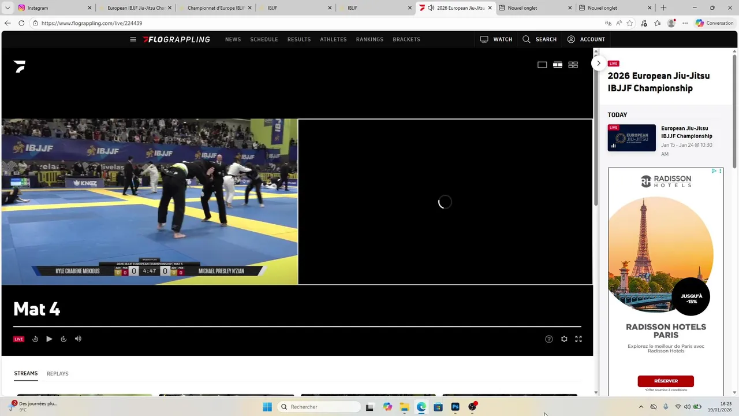Open the BRACKETS page
Viewport: 739px width, 416px height.
coord(406,39)
